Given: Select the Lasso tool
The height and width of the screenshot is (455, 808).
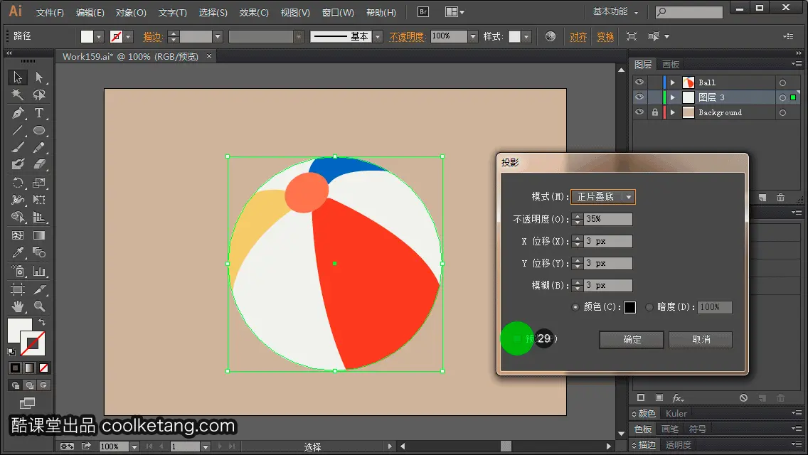Looking at the screenshot, I should point(39,95).
